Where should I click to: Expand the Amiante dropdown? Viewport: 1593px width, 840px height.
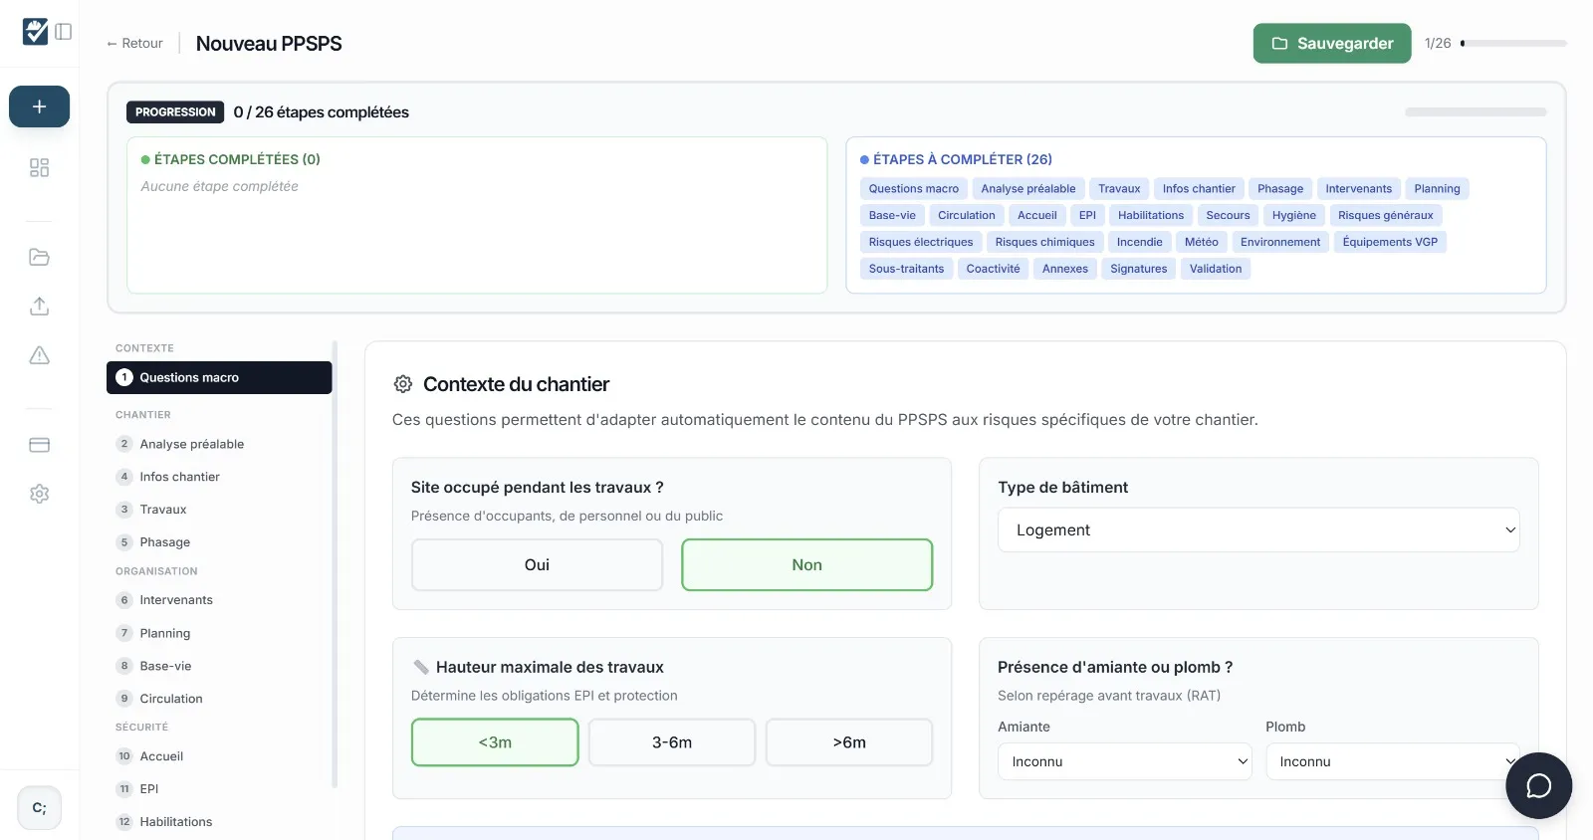coord(1124,761)
